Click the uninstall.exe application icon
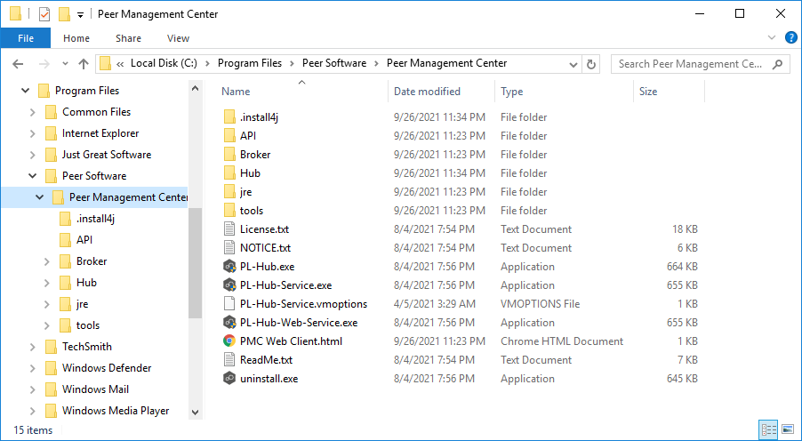 229,379
